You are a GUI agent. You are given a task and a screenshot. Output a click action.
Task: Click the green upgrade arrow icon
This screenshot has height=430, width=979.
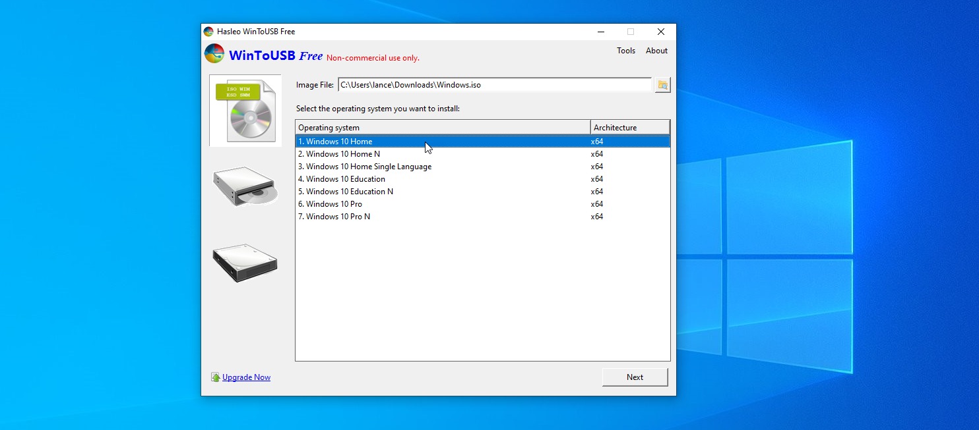(216, 377)
